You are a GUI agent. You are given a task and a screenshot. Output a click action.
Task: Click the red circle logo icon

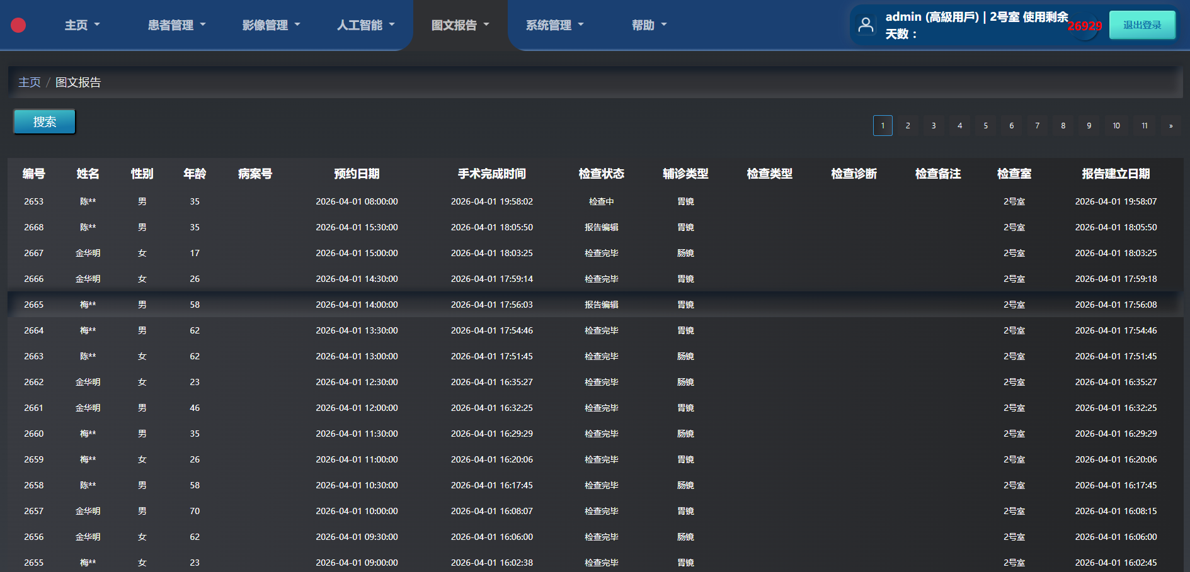pos(18,25)
